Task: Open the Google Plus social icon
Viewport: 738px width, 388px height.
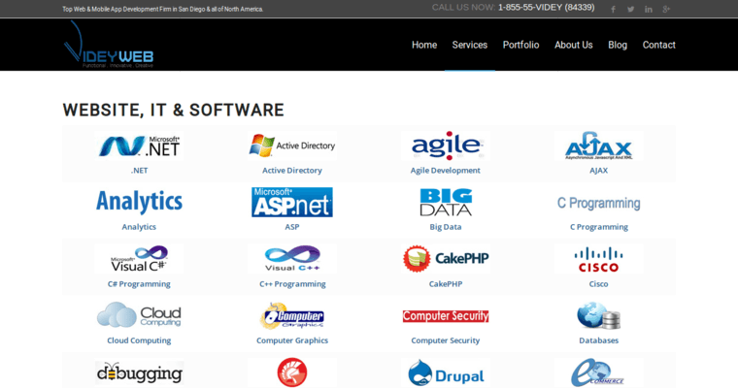Action: click(x=666, y=9)
